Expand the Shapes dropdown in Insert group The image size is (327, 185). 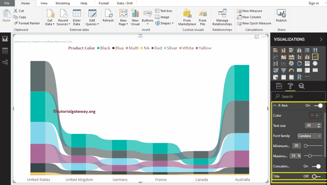click(165, 23)
